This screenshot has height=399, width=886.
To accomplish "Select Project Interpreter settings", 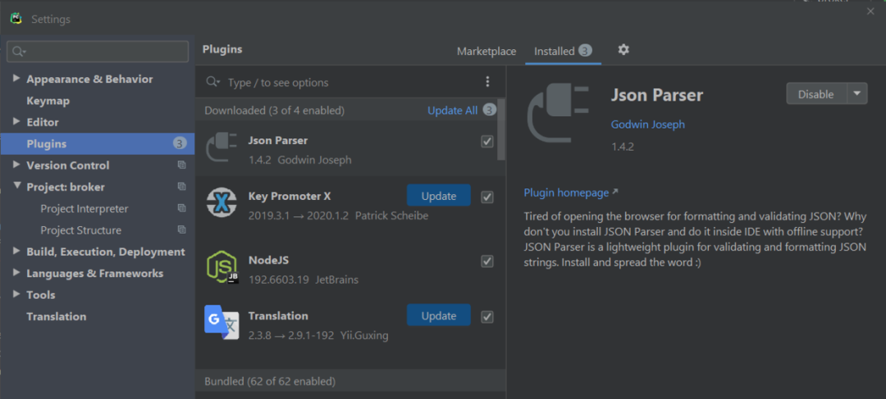I will (84, 209).
